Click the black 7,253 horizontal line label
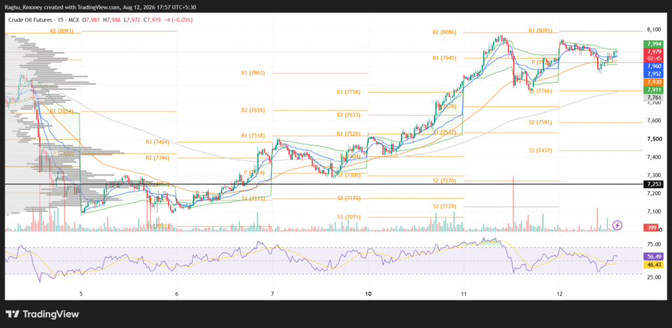Screen dimensions: 672x328 tap(654, 184)
